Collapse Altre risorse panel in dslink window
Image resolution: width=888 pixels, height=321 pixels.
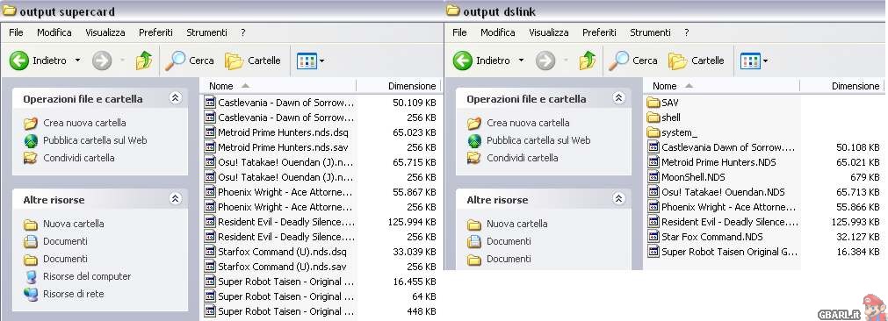click(x=618, y=199)
